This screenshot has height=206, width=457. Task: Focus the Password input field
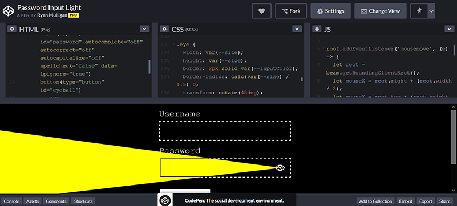225,168
